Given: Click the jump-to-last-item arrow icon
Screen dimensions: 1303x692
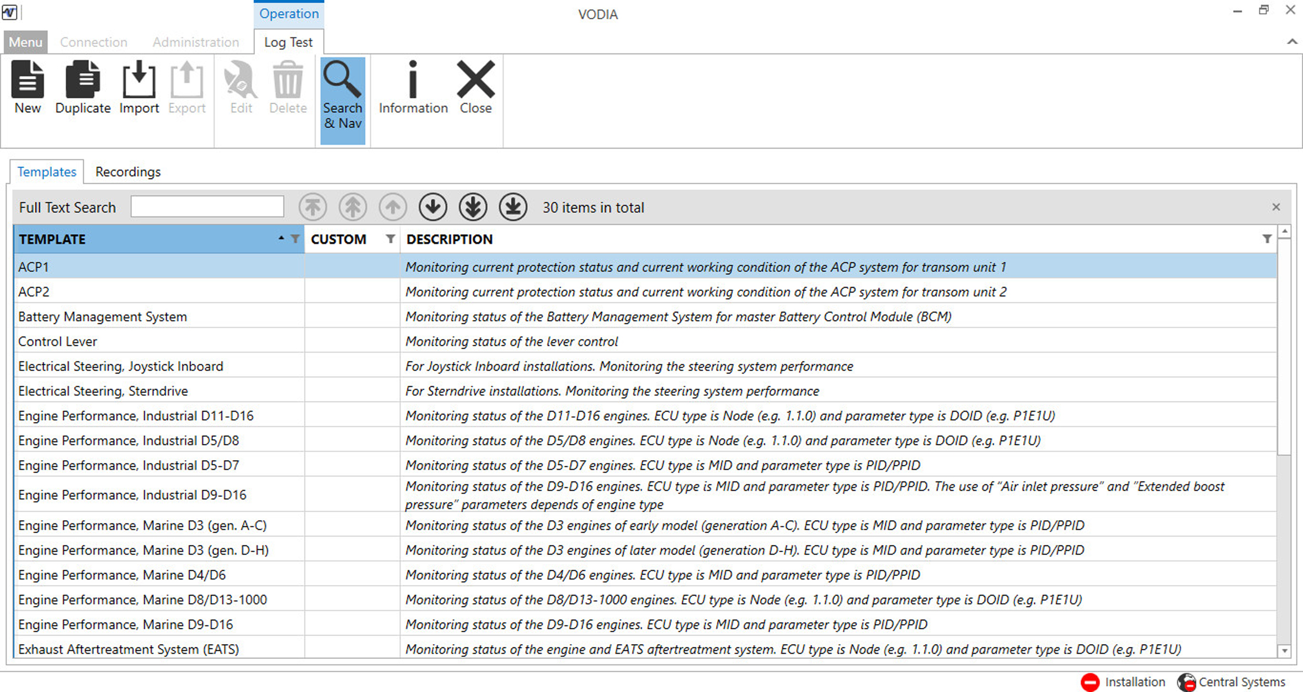Looking at the screenshot, I should tap(513, 207).
